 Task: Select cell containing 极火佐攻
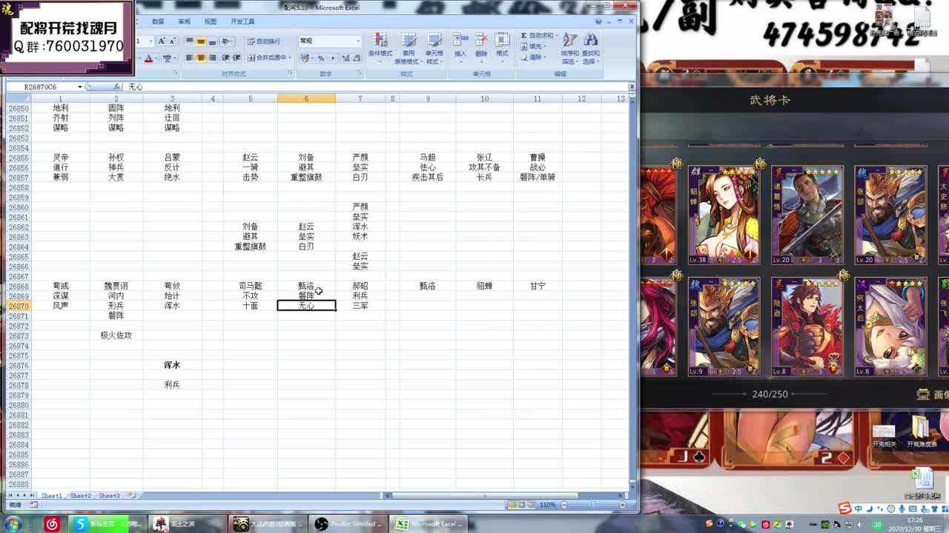pos(116,335)
